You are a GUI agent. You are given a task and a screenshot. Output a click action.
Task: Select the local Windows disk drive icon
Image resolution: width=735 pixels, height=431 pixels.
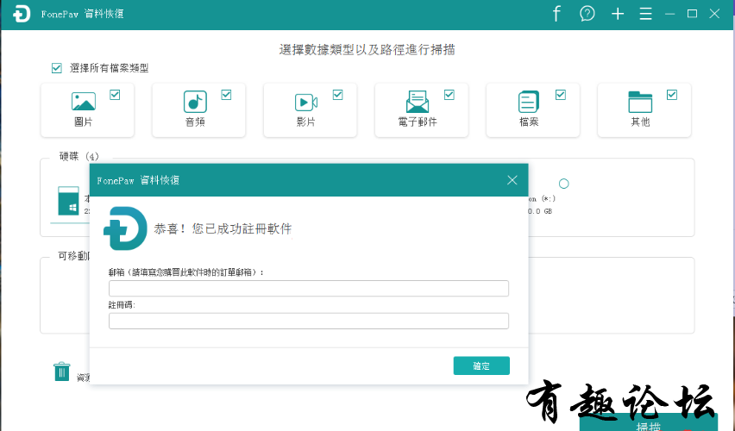coord(68,201)
